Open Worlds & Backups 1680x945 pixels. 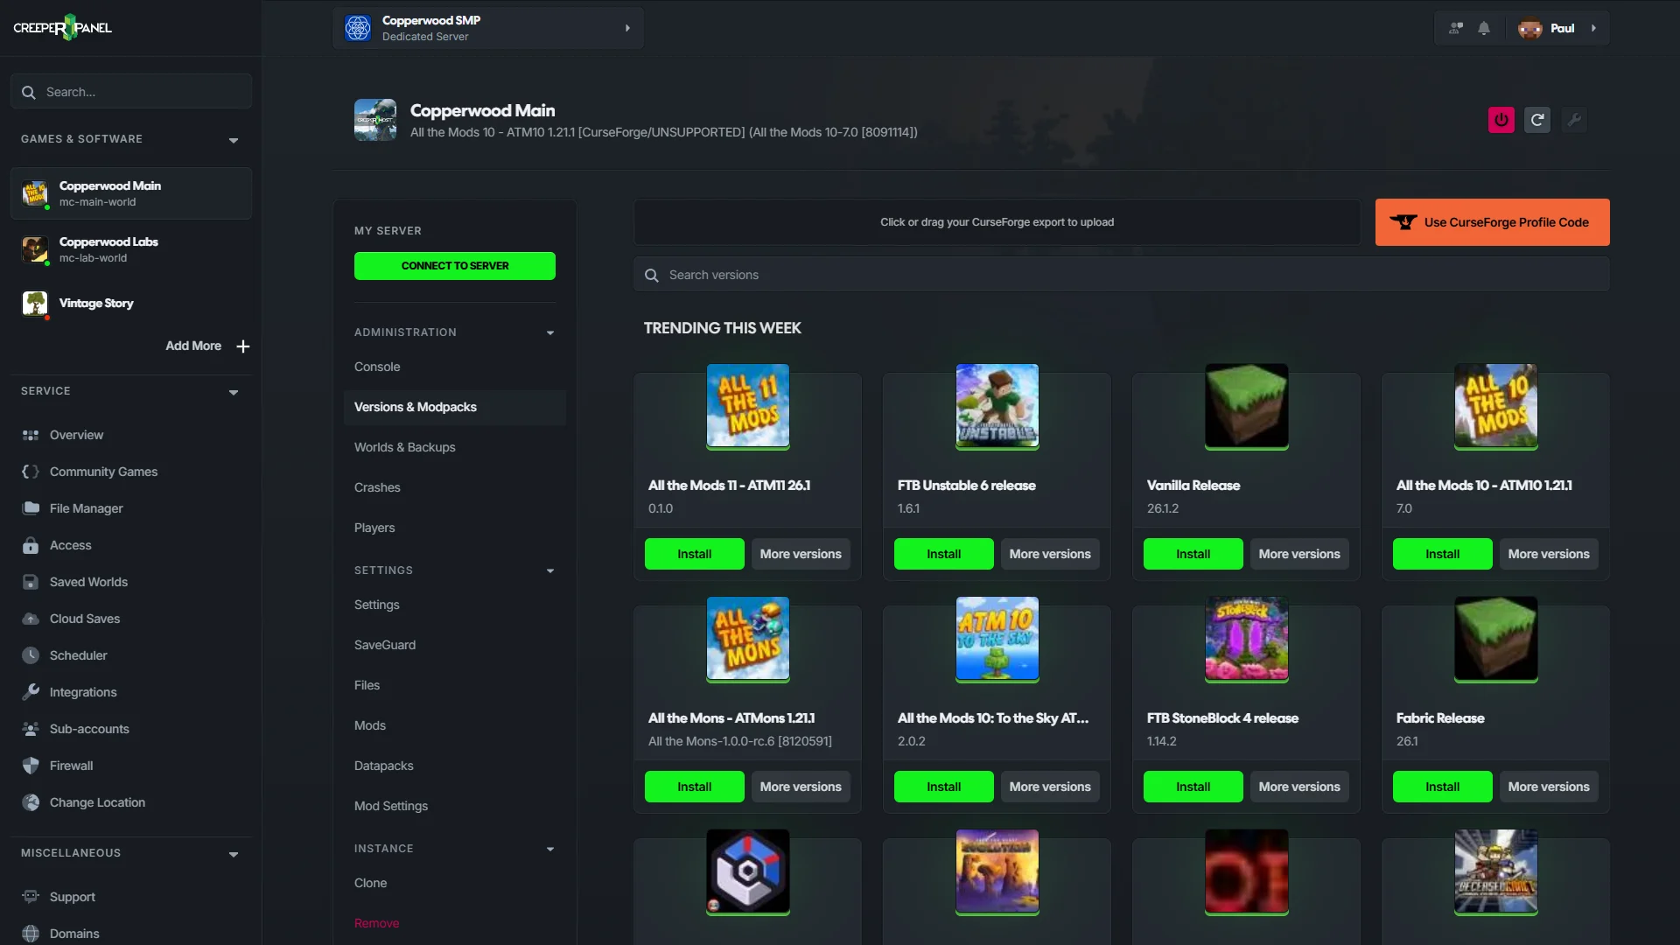(405, 447)
